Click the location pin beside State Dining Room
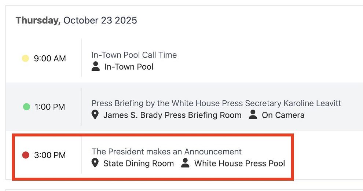Screen dimensions: 363x191 [x=95, y=163]
